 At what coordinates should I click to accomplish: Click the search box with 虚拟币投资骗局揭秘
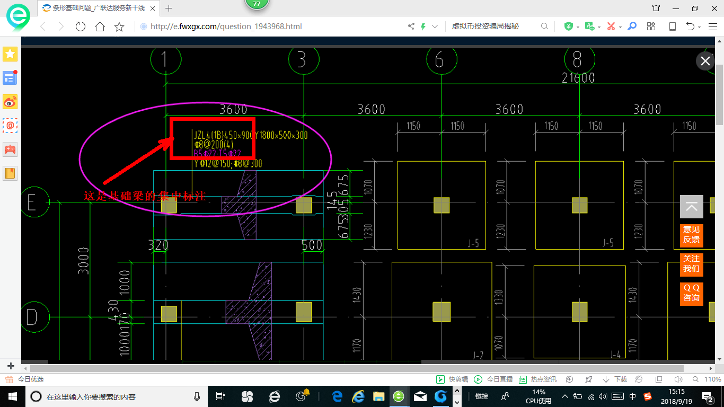click(x=493, y=26)
